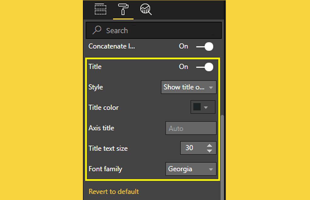Open the Font family Georgia dropdown
Viewport: 310px width, 200px height.
coord(191,169)
